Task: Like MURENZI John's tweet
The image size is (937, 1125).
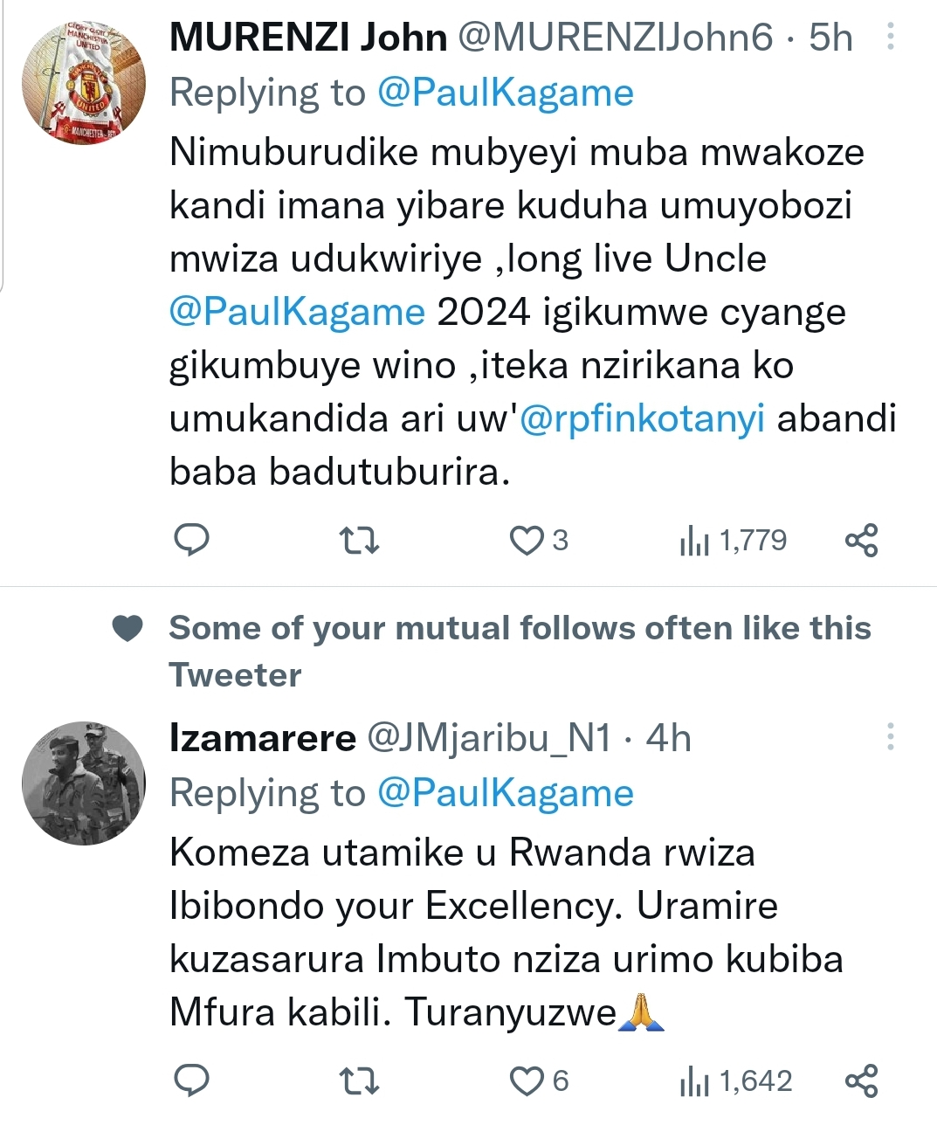Action: [x=526, y=541]
